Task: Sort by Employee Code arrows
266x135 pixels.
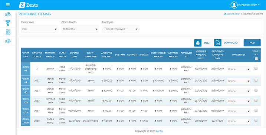Action: point(40,56)
